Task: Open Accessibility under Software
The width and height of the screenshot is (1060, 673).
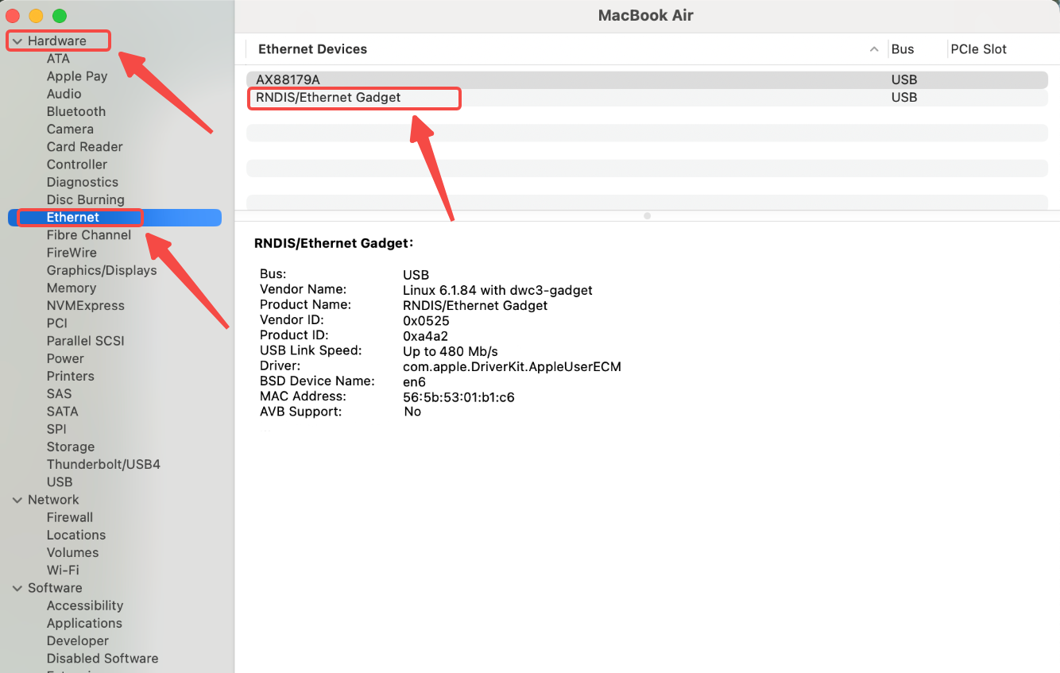Action: [x=85, y=605]
